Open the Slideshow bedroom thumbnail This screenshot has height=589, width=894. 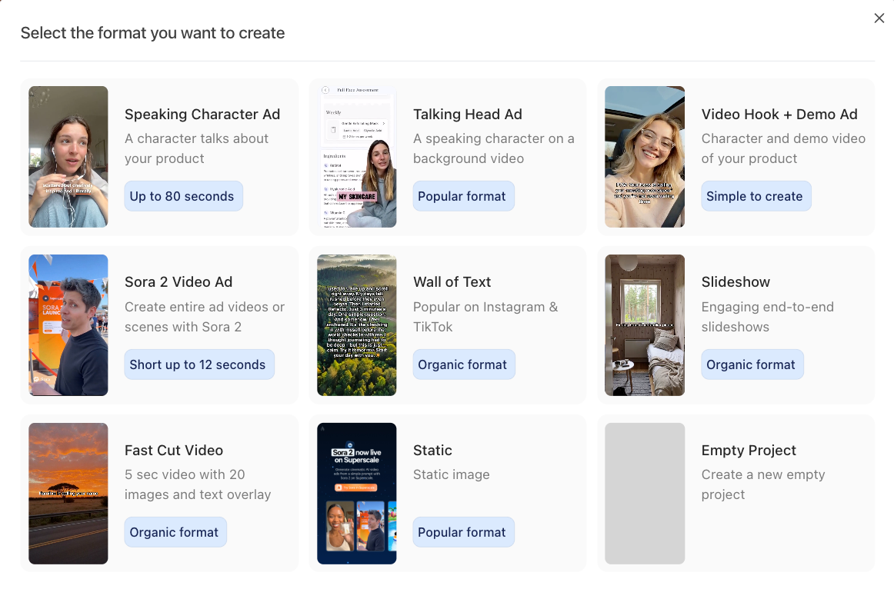click(x=645, y=325)
